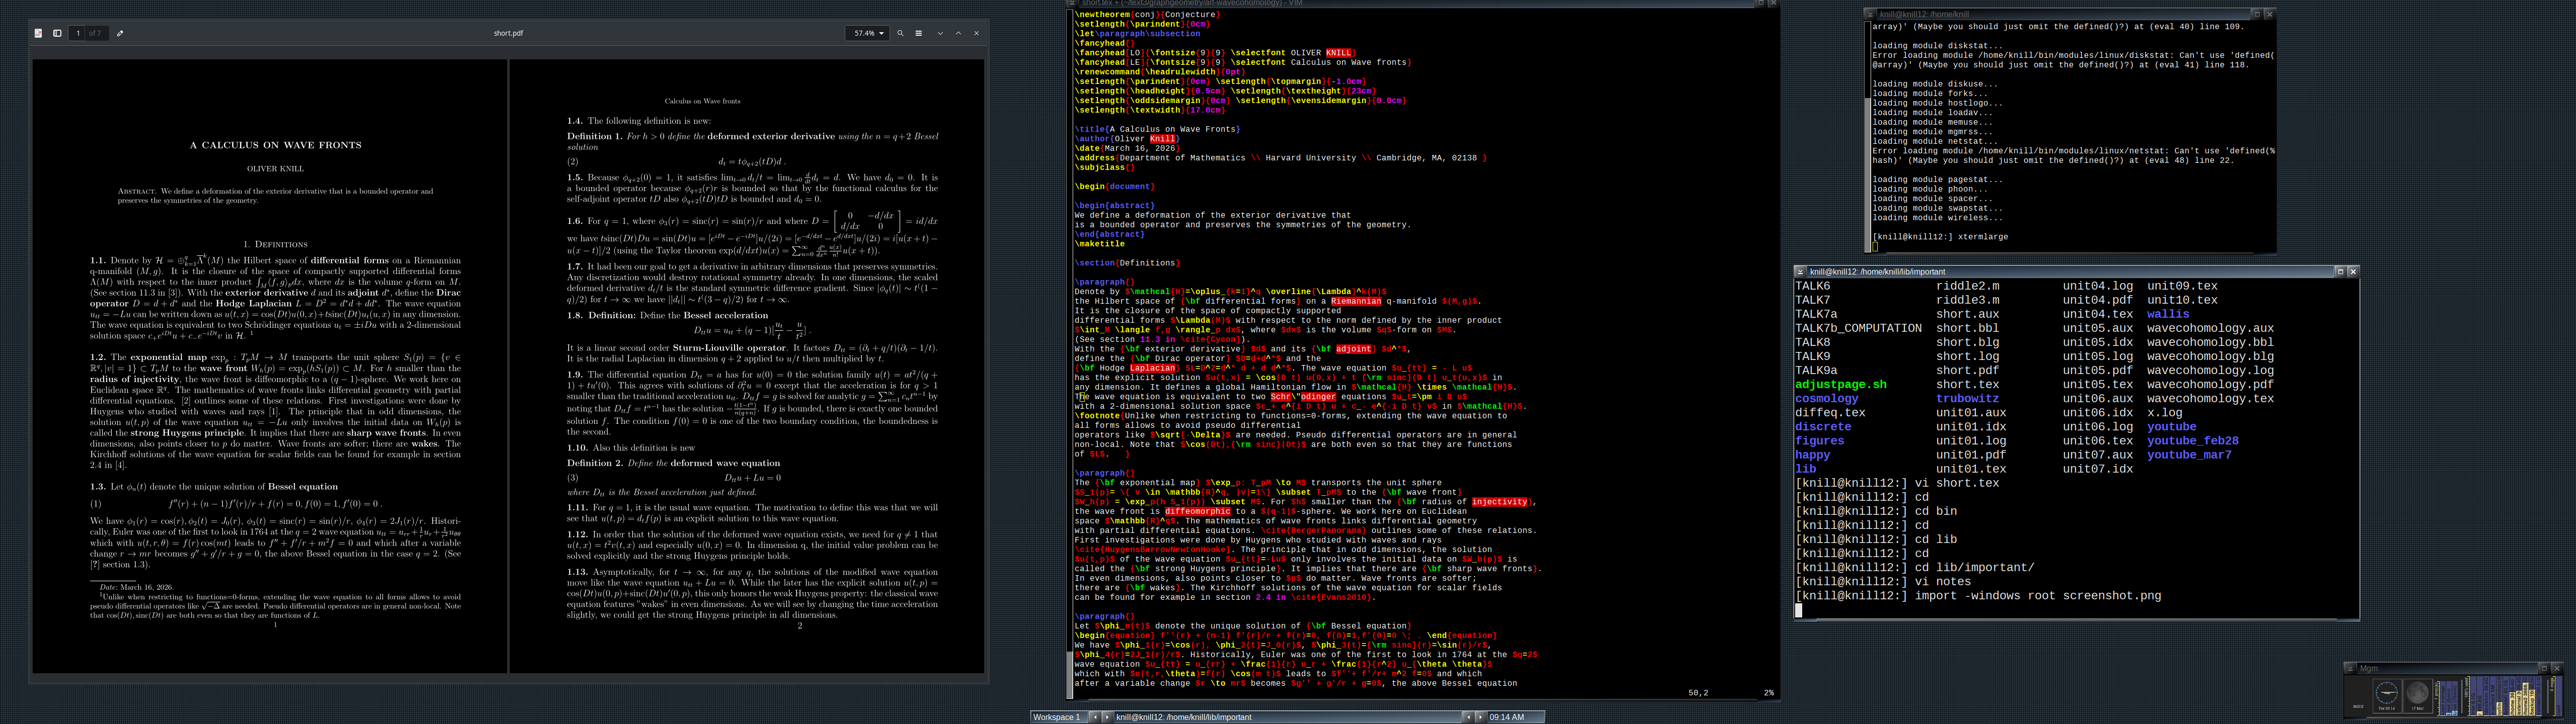The width and height of the screenshot is (2576, 724).
Task: Click the PDF document file icon
Action: [x=38, y=33]
